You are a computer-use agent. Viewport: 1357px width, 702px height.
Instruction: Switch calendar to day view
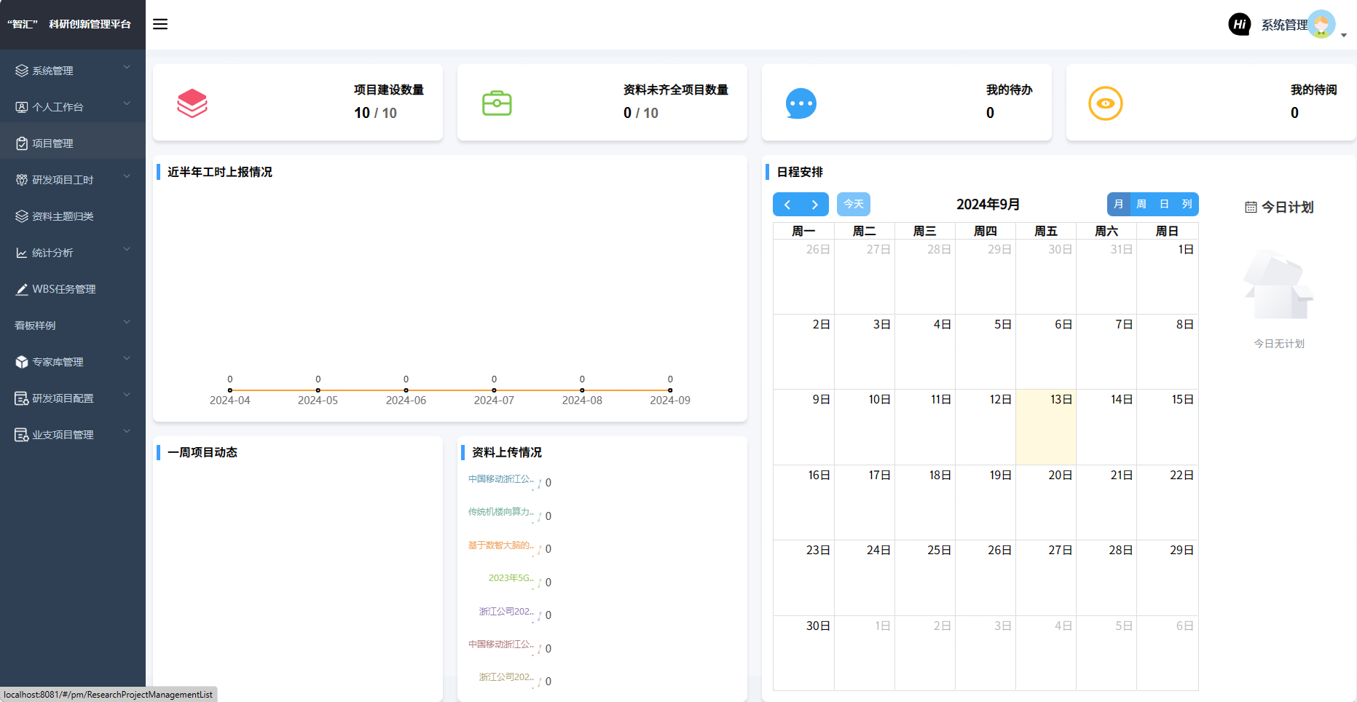[1164, 205]
